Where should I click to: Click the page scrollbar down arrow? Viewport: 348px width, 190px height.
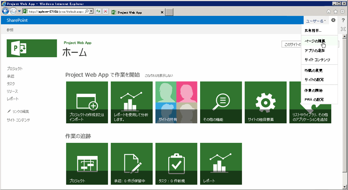344,187
